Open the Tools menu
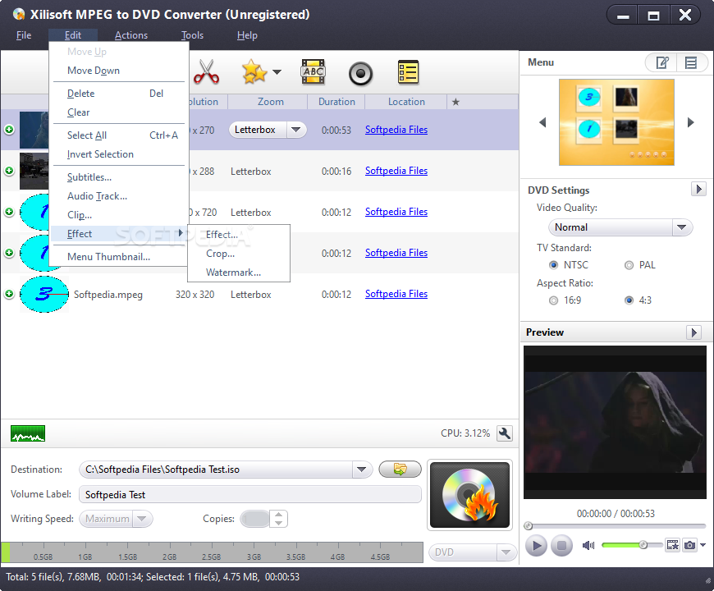Image resolution: width=714 pixels, height=591 pixels. click(x=192, y=35)
